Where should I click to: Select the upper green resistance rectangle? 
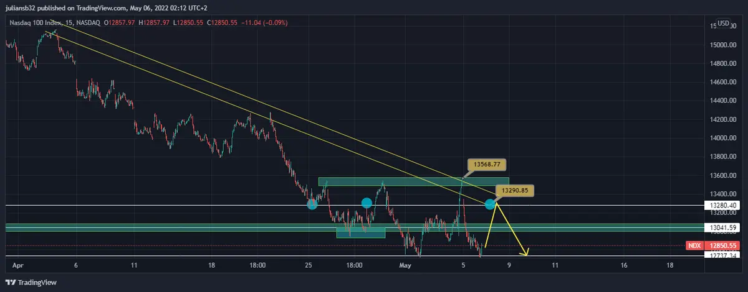pyautogui.click(x=413, y=181)
